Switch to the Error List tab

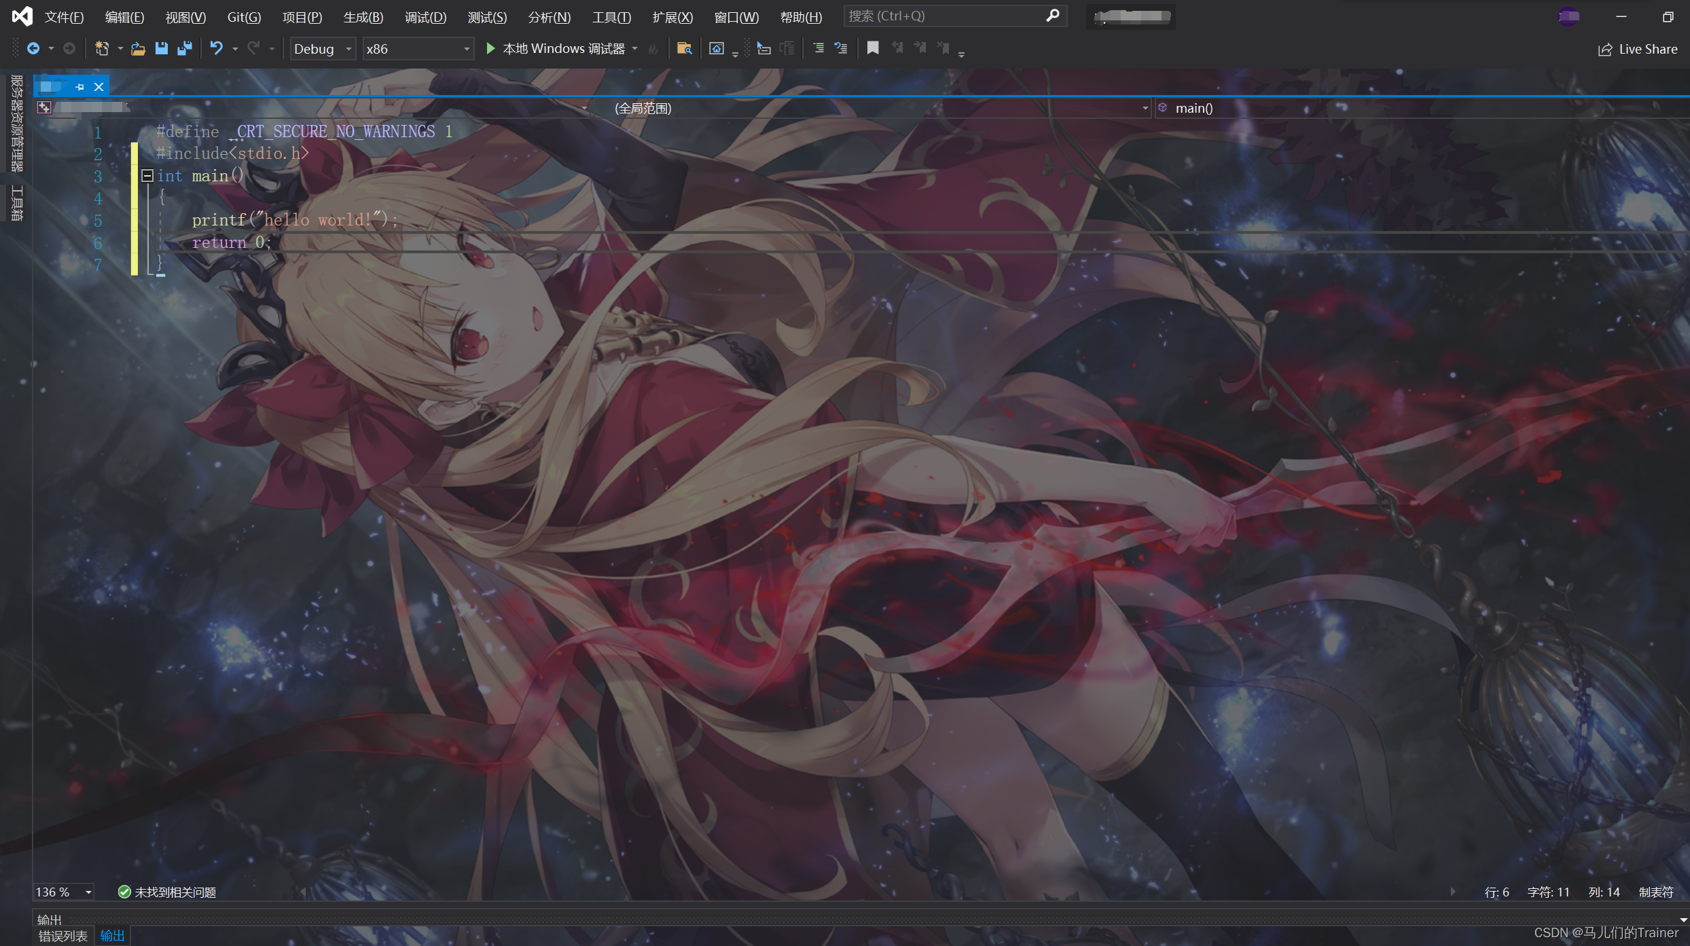62,936
